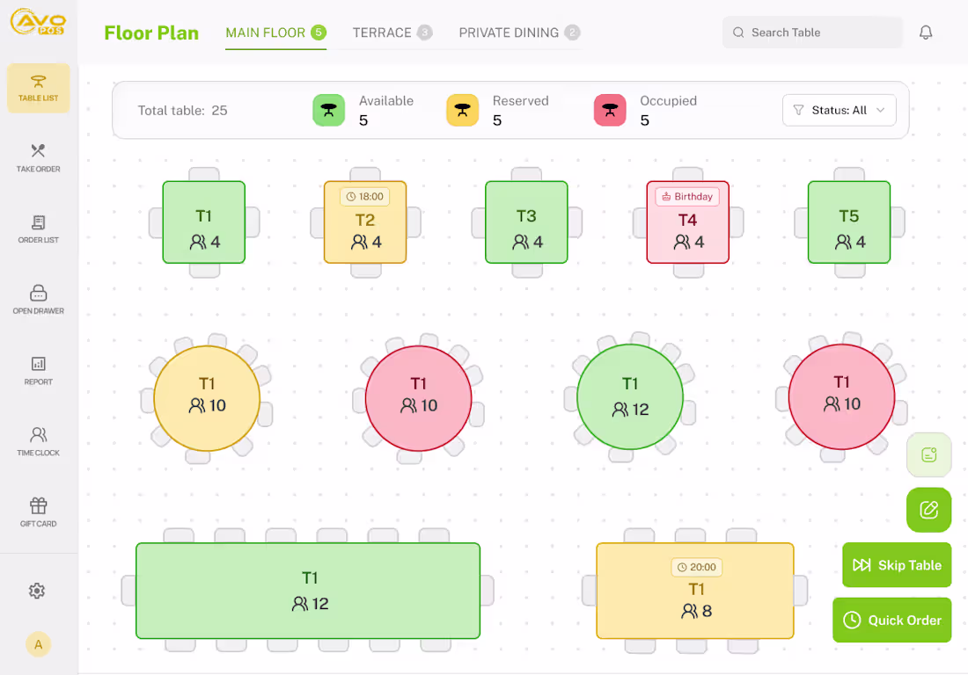Go to Order List in sidebar
Viewport: 968px width, 675px height.
(38, 229)
